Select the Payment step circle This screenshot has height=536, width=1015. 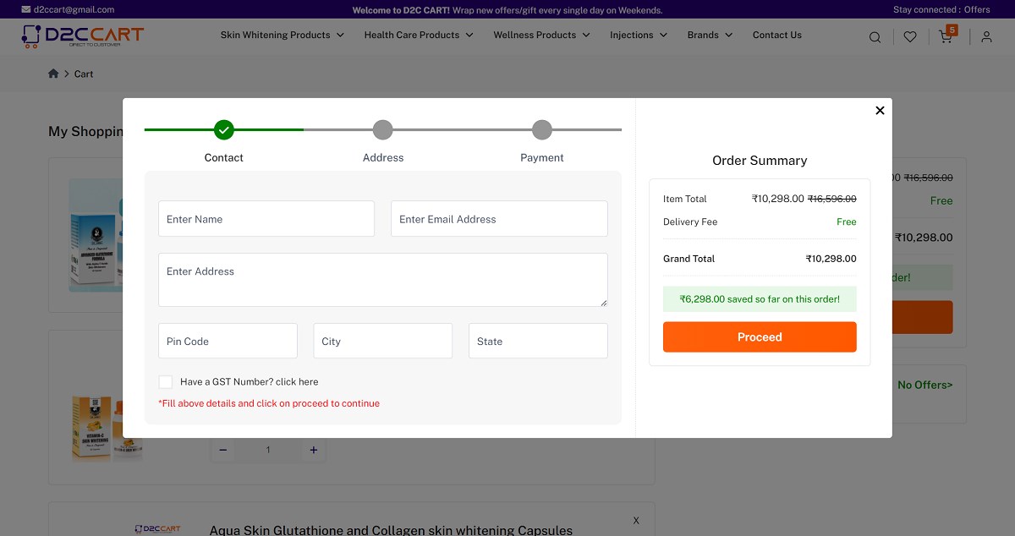(541, 129)
